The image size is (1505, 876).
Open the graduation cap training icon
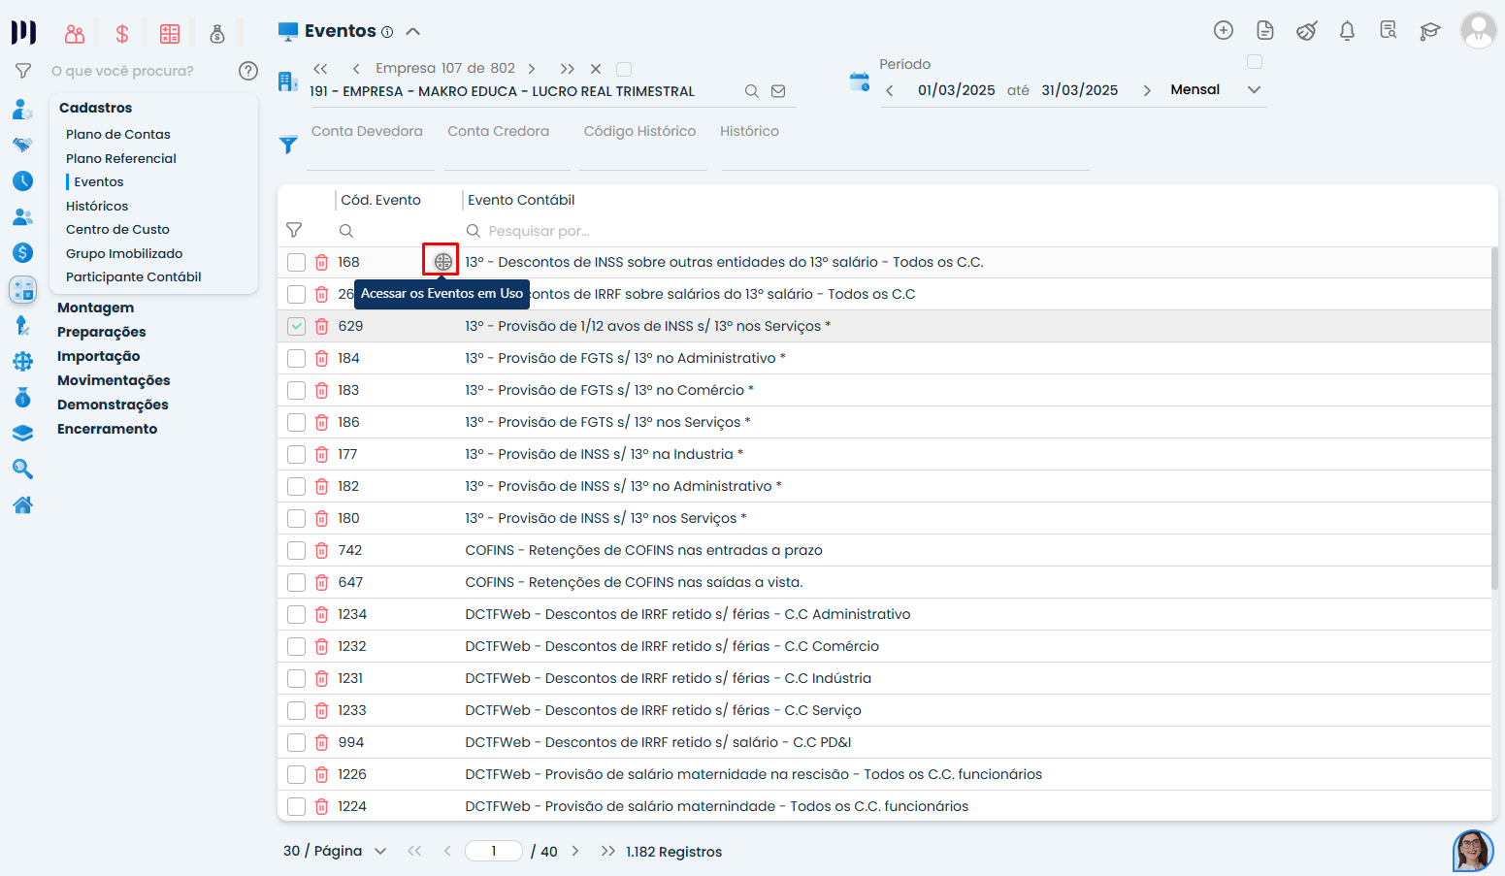point(1429,31)
